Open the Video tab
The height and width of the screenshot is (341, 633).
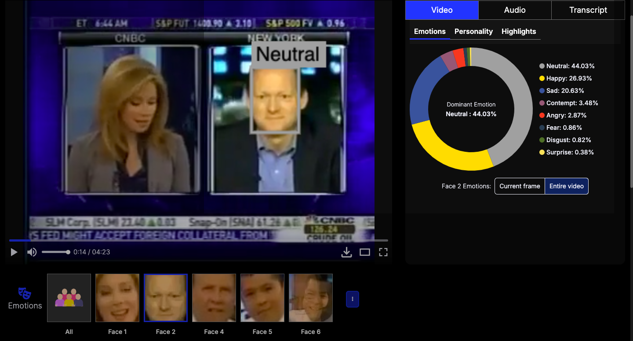pyautogui.click(x=442, y=10)
